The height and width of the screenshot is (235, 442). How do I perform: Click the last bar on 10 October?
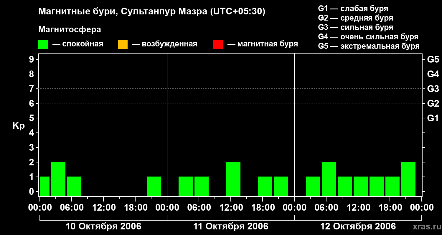[154, 186]
